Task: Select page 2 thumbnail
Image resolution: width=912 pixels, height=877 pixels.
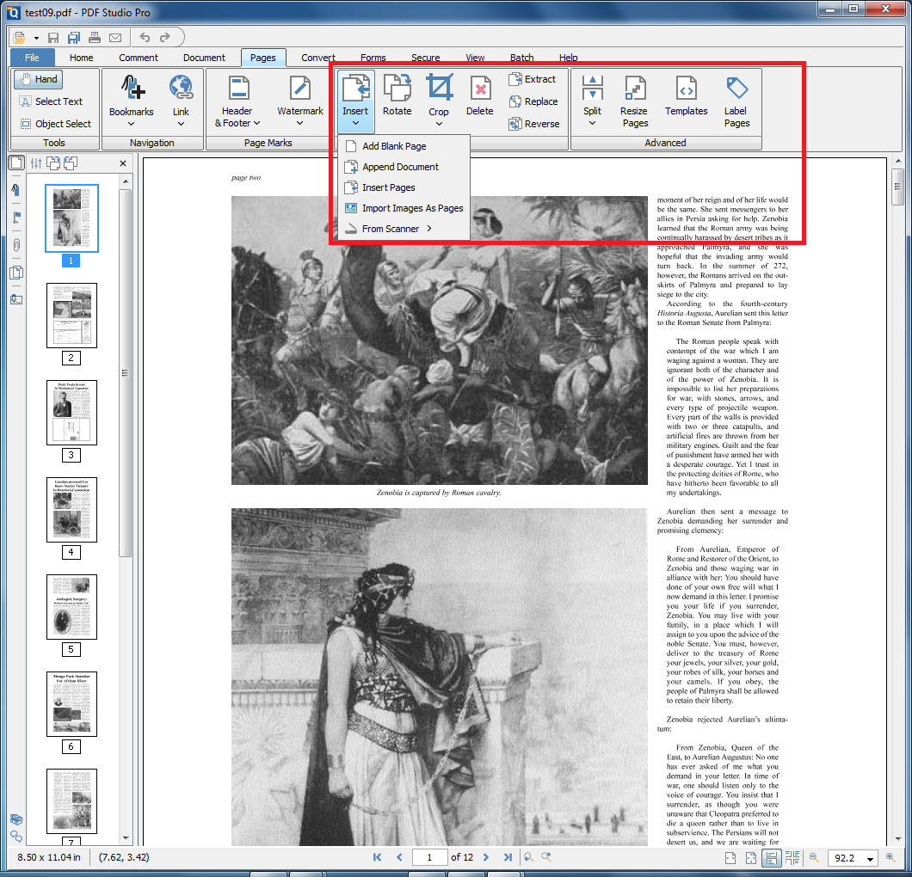Action: (x=71, y=316)
